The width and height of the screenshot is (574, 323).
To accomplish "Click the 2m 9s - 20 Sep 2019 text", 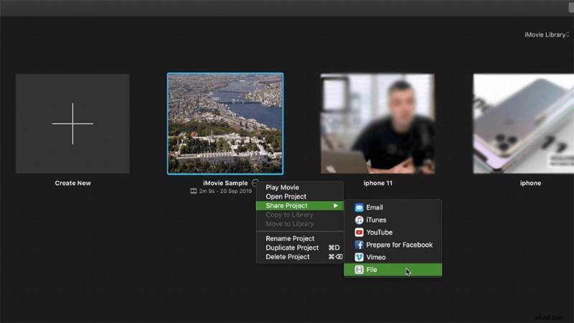I will pyautogui.click(x=225, y=191).
